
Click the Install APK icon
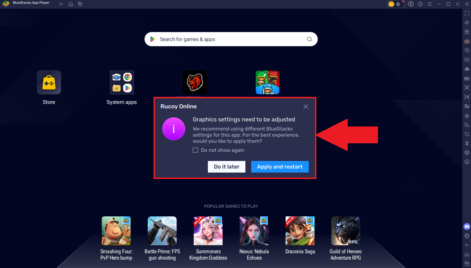pyautogui.click(x=467, y=78)
